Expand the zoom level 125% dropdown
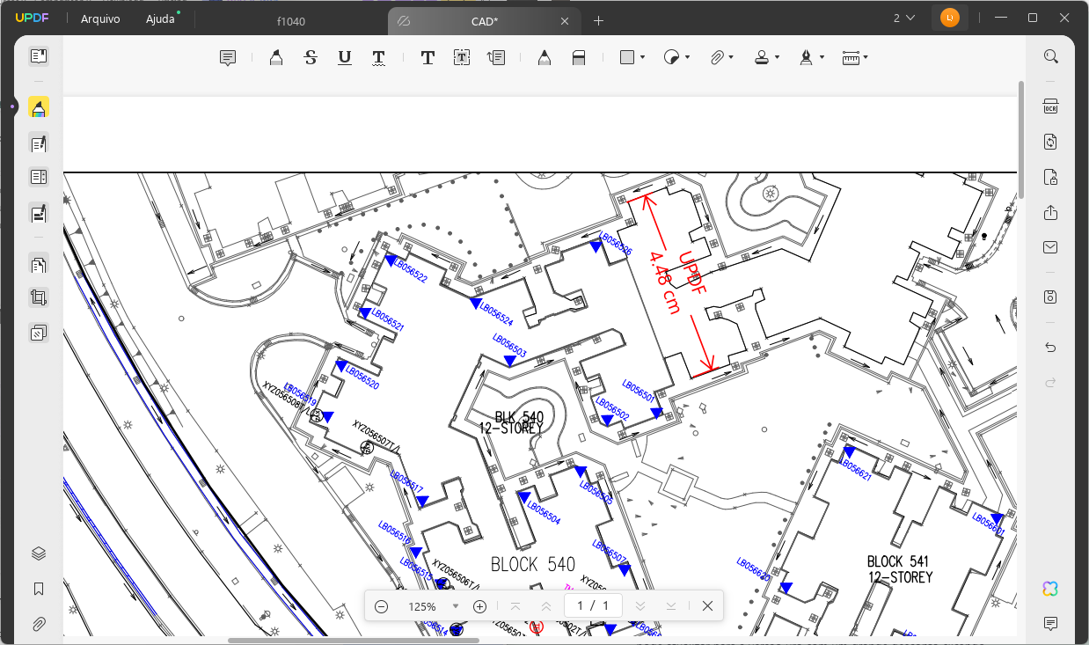 tap(456, 606)
